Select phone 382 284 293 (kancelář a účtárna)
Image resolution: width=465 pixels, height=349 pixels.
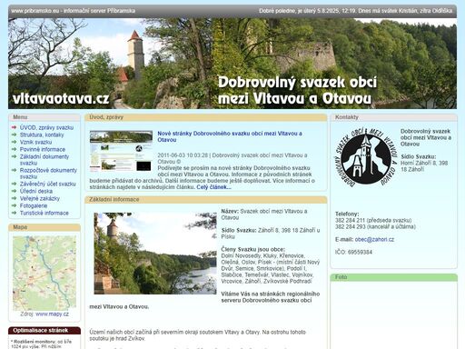pyautogui.click(x=375, y=226)
